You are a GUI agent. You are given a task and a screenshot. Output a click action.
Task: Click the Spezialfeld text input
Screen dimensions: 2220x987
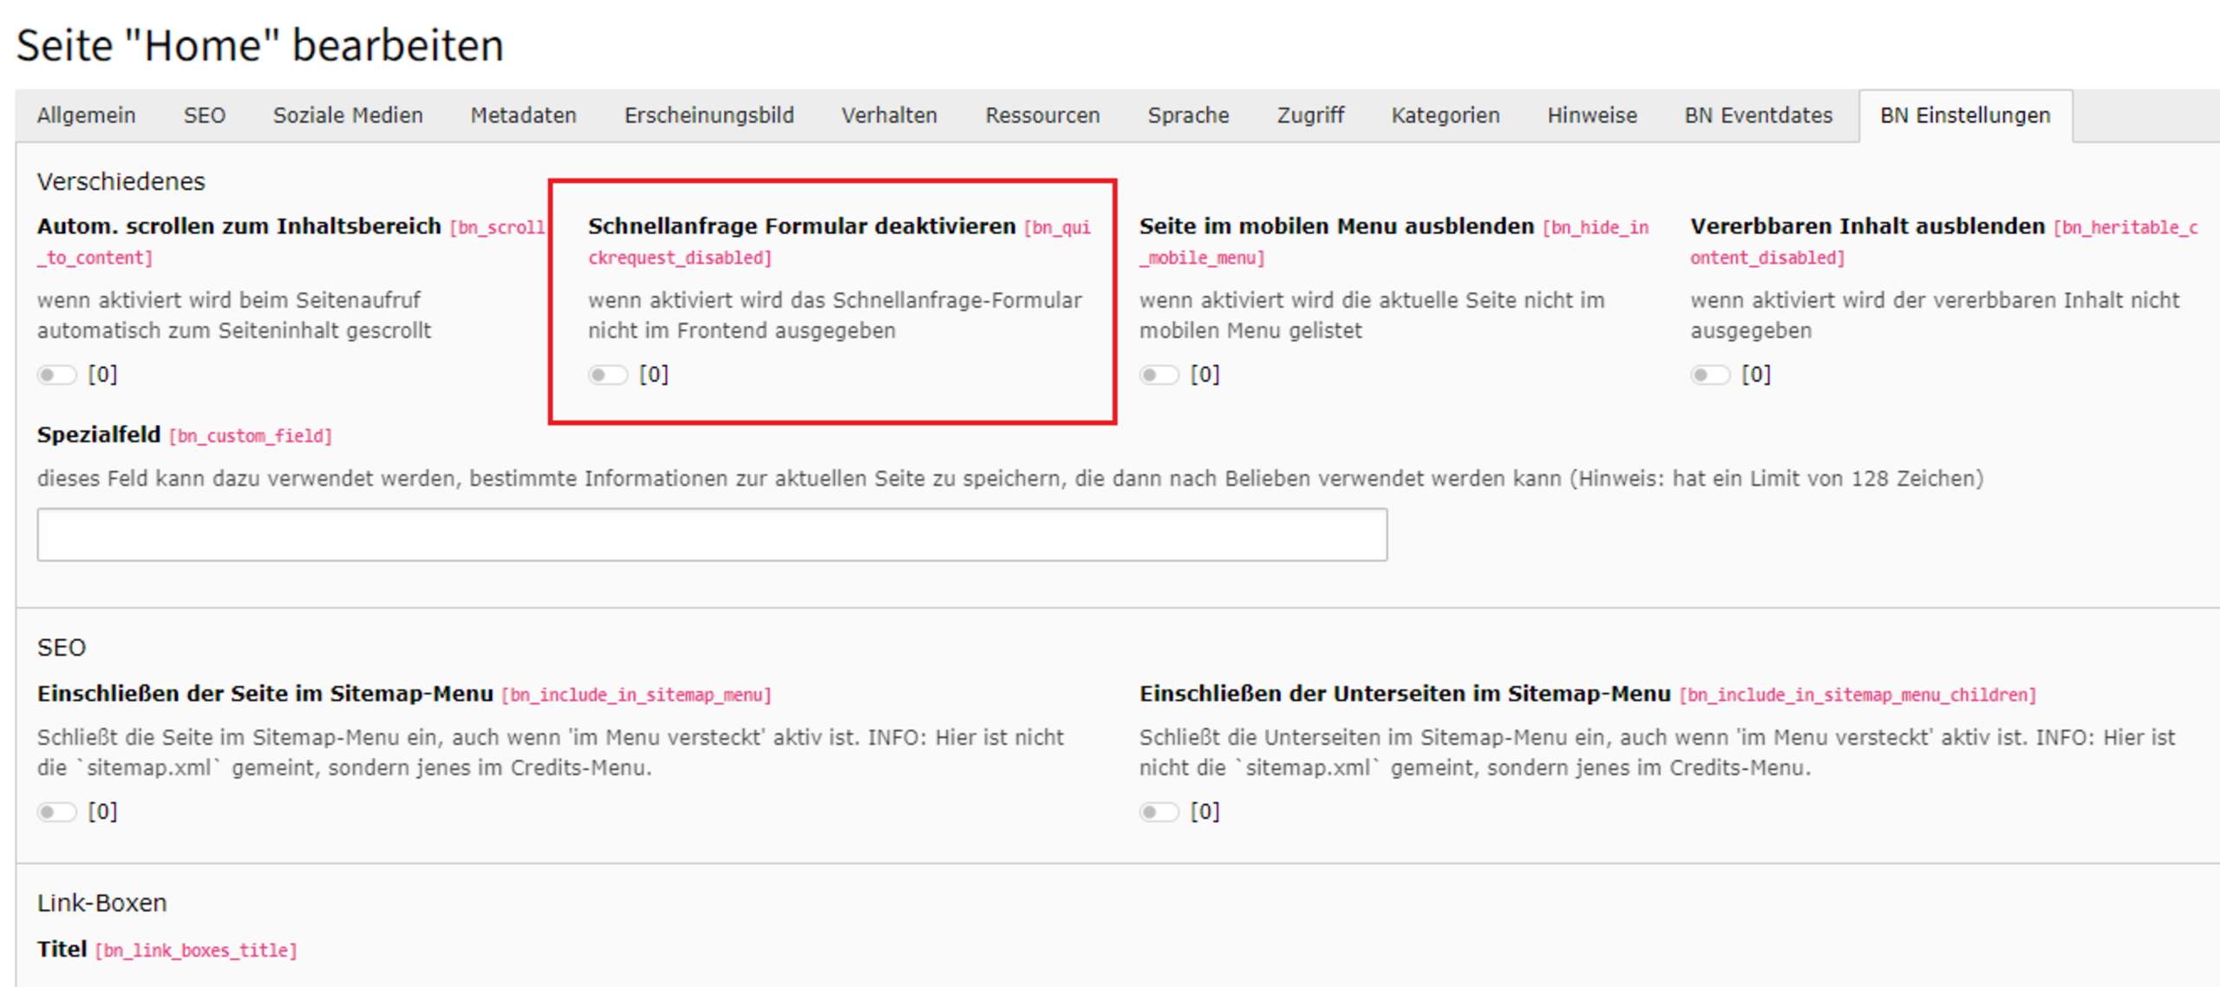[711, 534]
